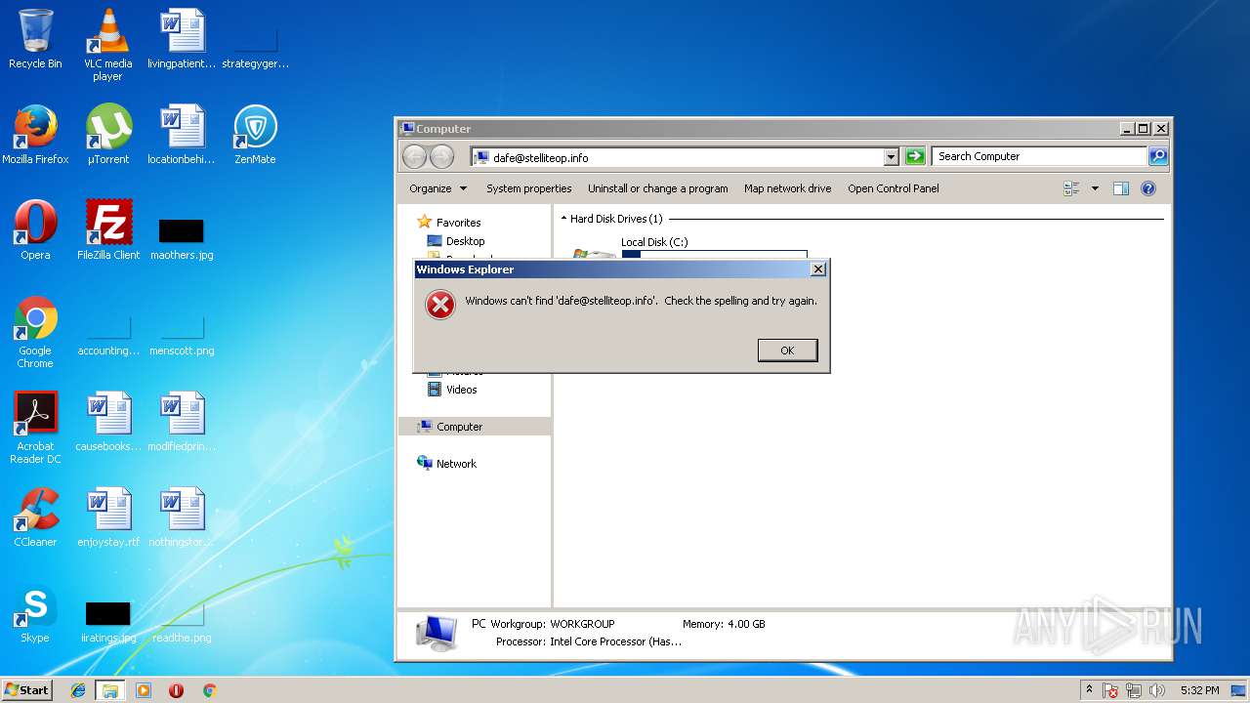Select enjoystay.rtf document

pyautogui.click(x=107, y=517)
